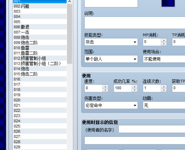The width and height of the screenshot is (185, 150).
Task: Click the TP消耗 value field
Action: pos(179,42)
